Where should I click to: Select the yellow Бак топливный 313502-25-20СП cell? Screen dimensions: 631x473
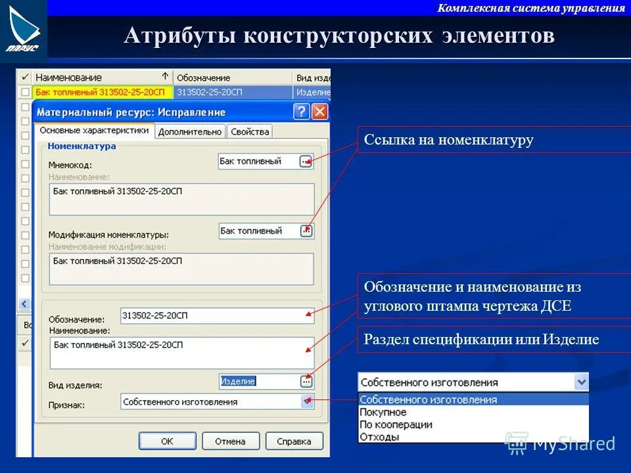[103, 92]
